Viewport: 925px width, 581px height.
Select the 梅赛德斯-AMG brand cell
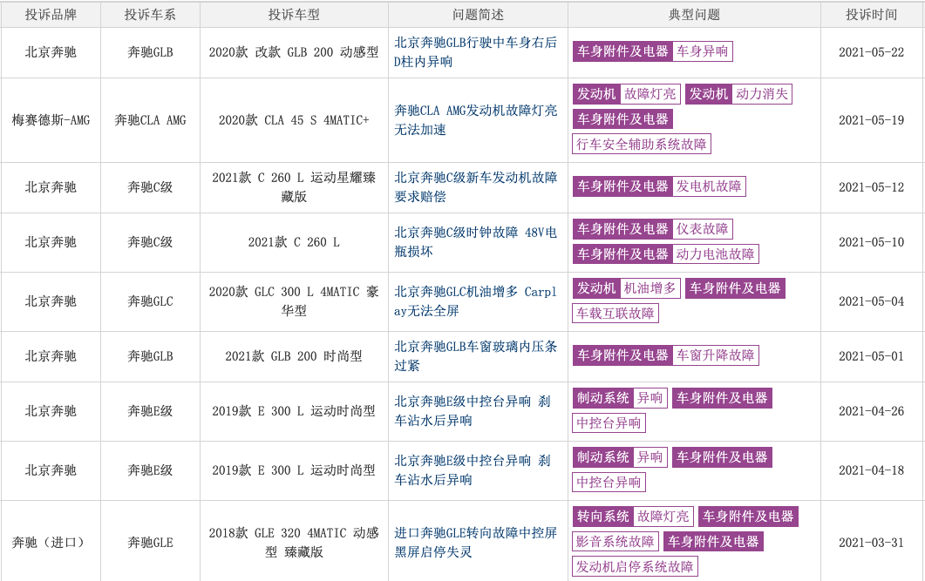(x=51, y=120)
